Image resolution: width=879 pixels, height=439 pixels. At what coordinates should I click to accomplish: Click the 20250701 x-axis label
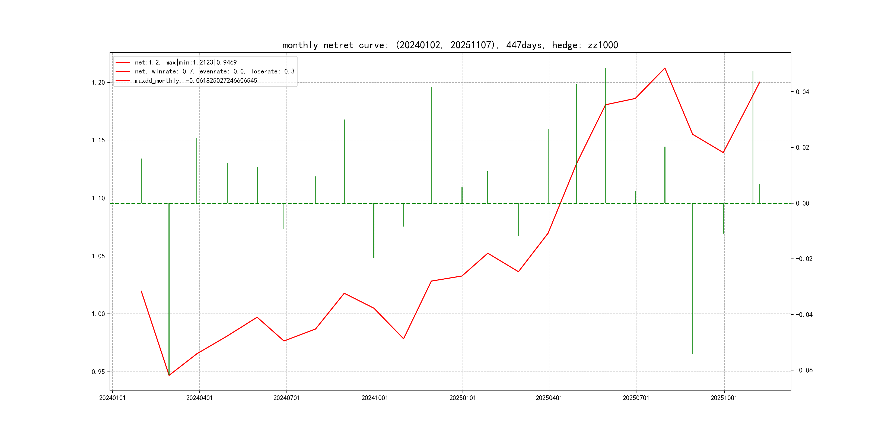click(x=636, y=398)
